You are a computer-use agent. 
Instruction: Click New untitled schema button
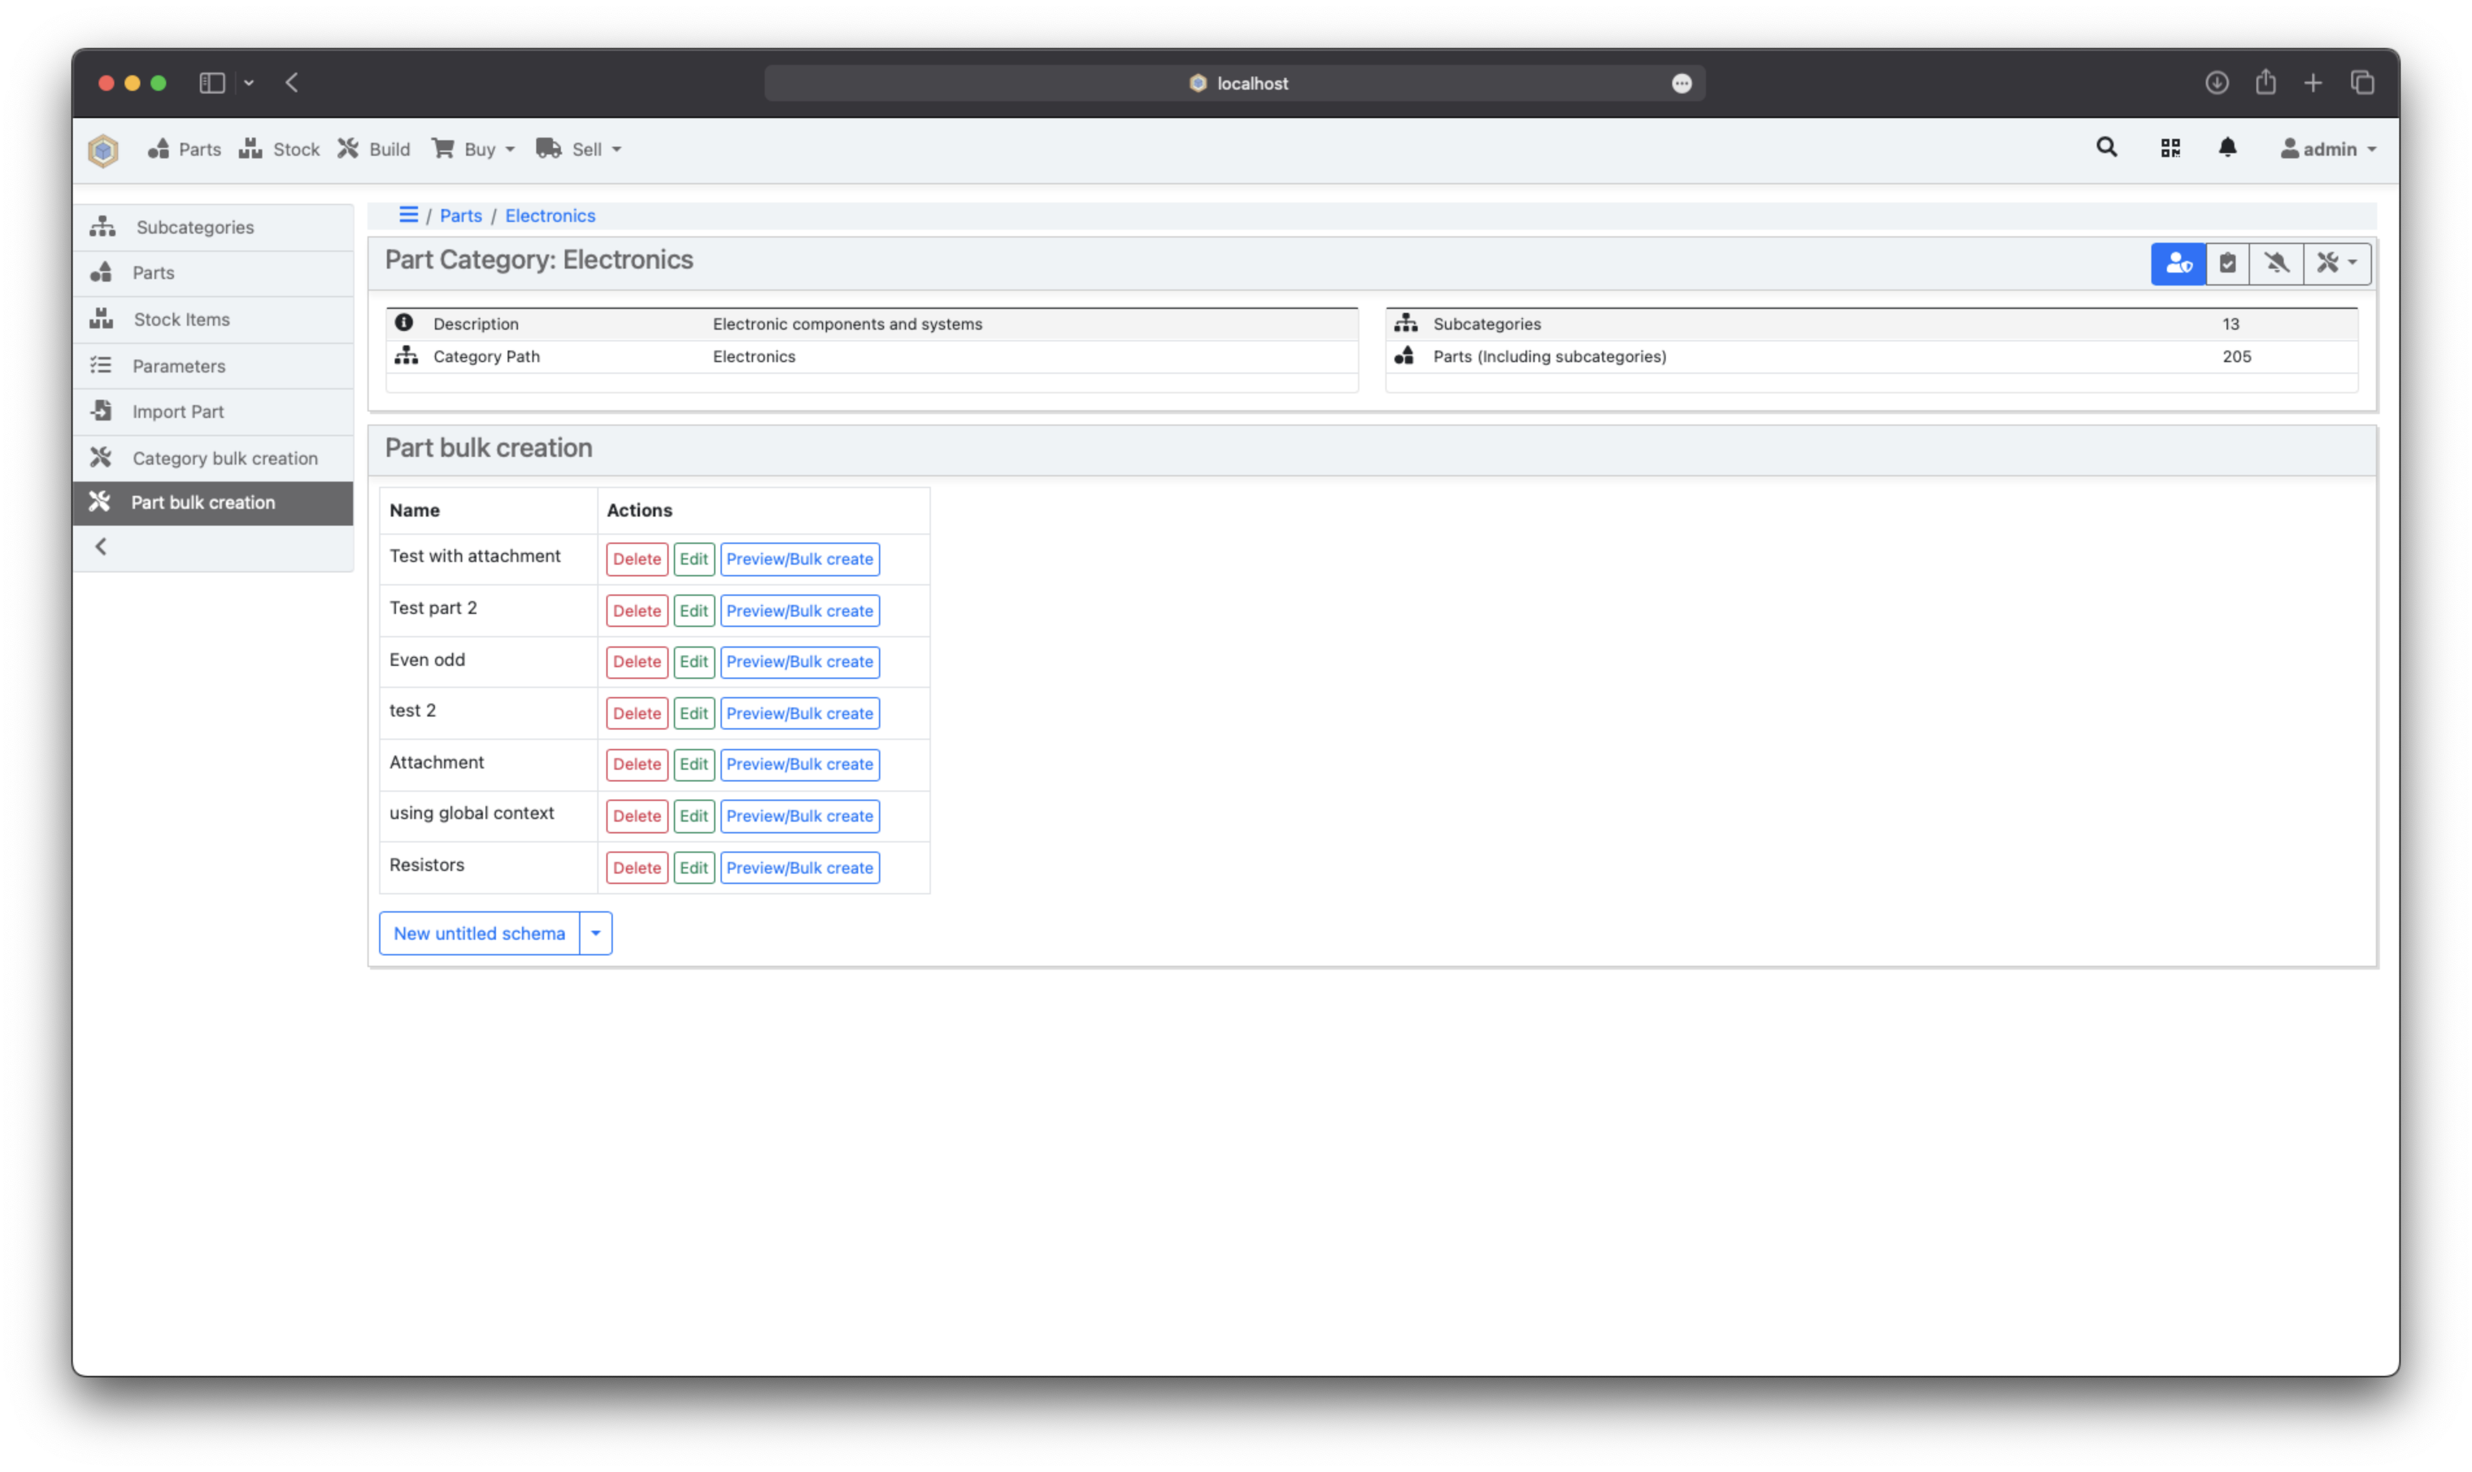[478, 933]
